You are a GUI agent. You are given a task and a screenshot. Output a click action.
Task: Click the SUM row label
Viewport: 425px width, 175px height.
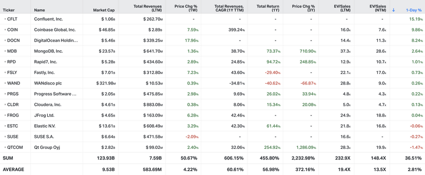point(7,158)
